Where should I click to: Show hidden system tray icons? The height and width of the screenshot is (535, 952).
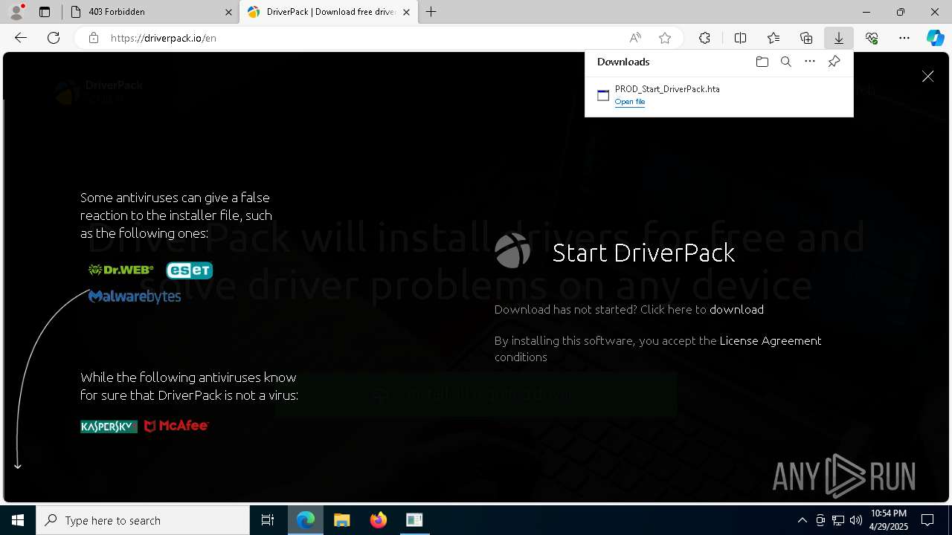point(803,520)
